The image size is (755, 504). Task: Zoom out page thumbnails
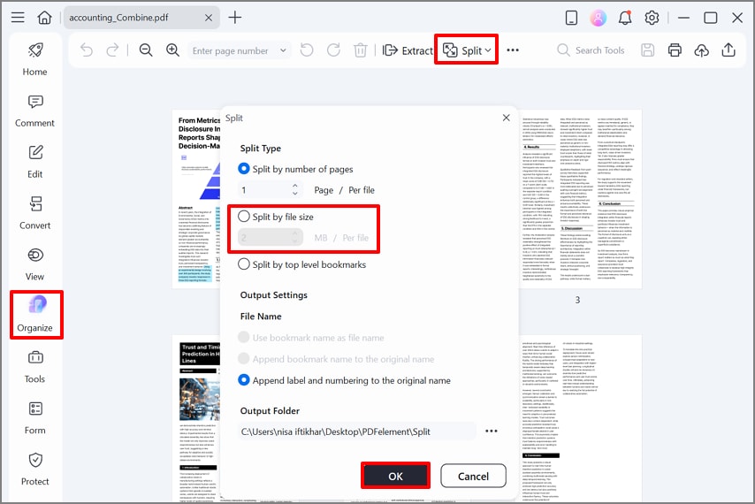pyautogui.click(x=146, y=50)
